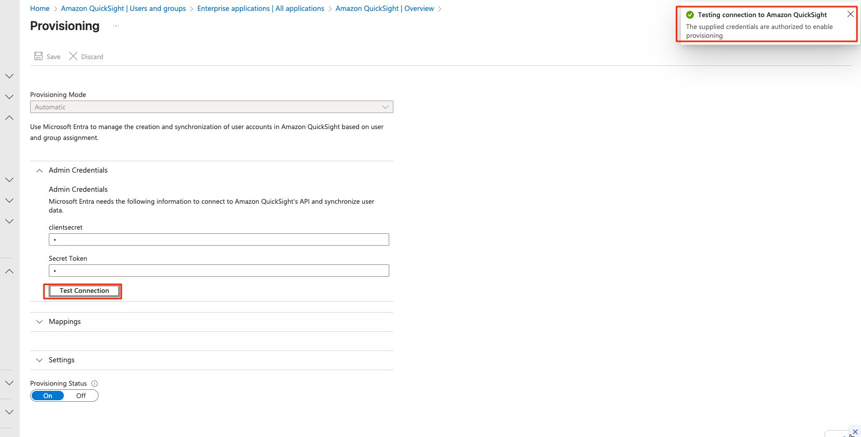Open Enterprise applications All applications breadcrumb
The image size is (861, 437).
coord(261,9)
